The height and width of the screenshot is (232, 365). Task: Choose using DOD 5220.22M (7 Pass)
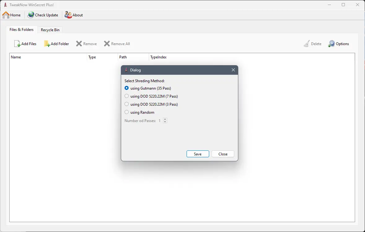[x=126, y=96]
